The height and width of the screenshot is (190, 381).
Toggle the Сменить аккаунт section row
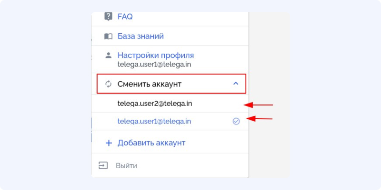click(x=171, y=84)
